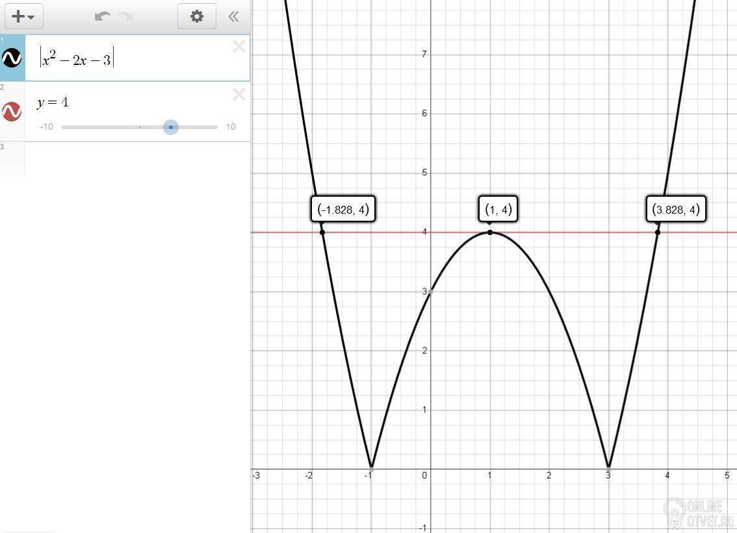Viewport: 737px width, 533px height.
Task: Click the redo arrow icon
Action: coord(126,17)
